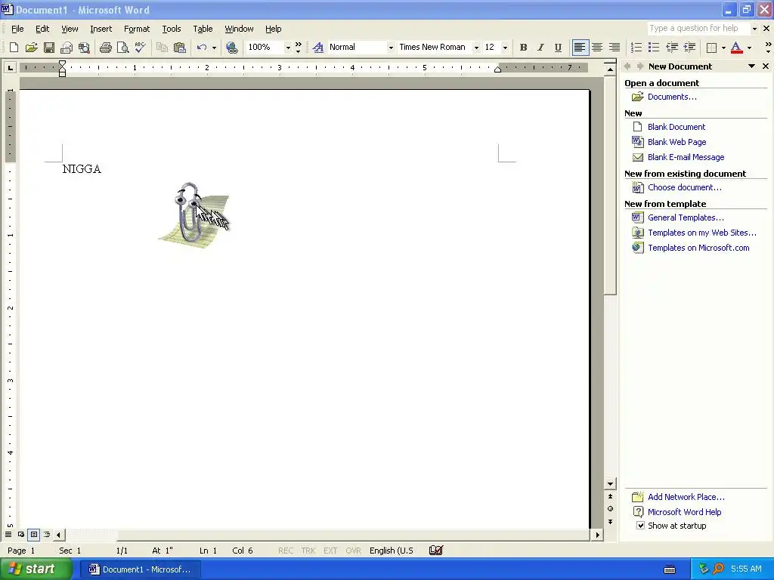Create a new blank document from toolbar
This screenshot has height=580, width=774.
click(14, 48)
